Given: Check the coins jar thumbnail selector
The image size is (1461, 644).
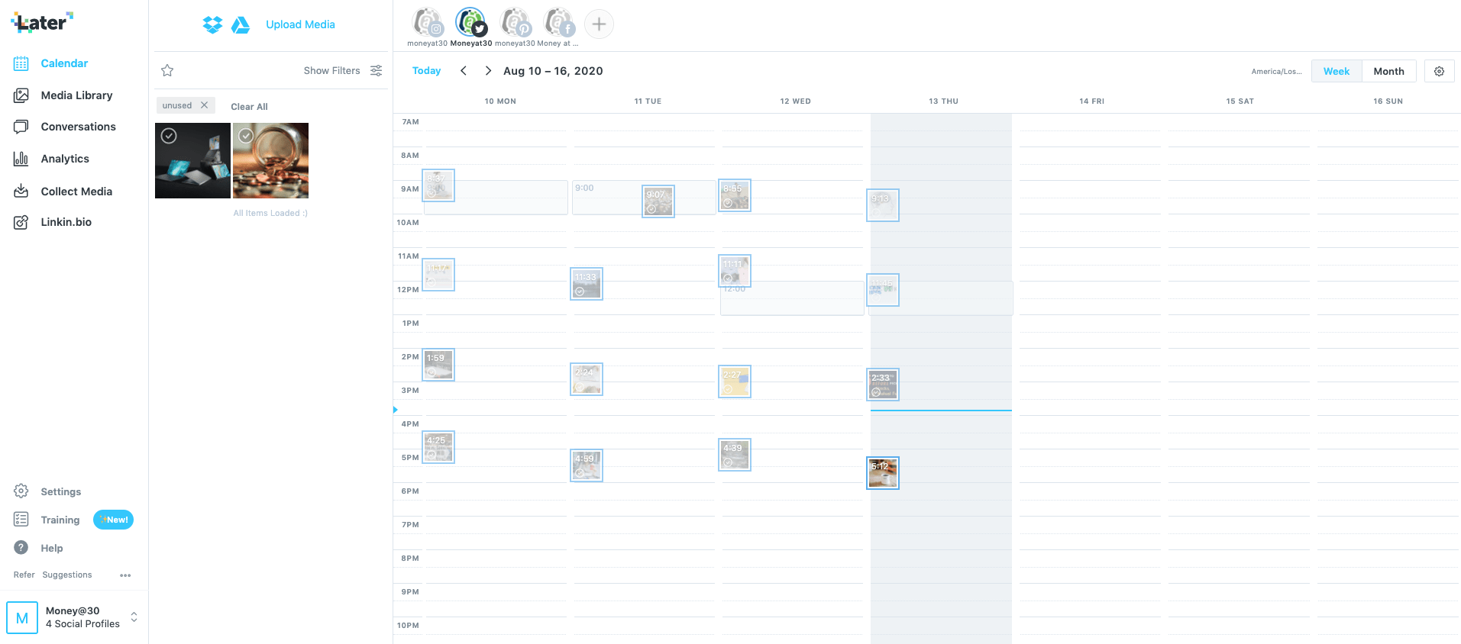Looking at the screenshot, I should point(245,136).
